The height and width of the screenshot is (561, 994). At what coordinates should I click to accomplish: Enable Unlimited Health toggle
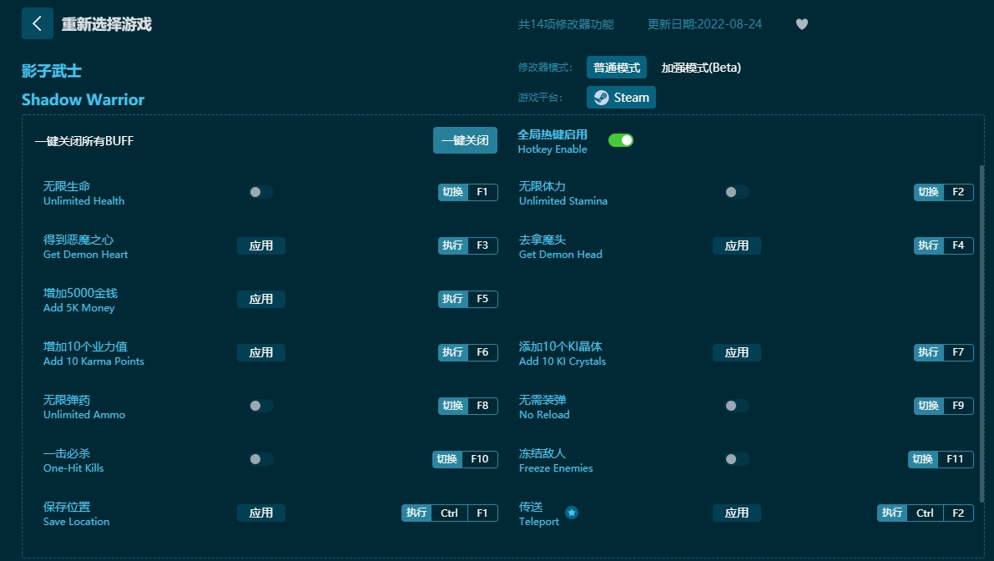(260, 191)
